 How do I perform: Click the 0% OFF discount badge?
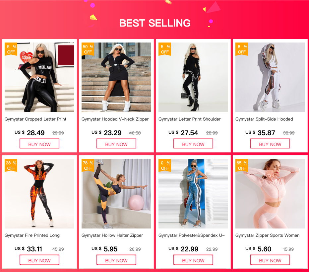coord(165,165)
